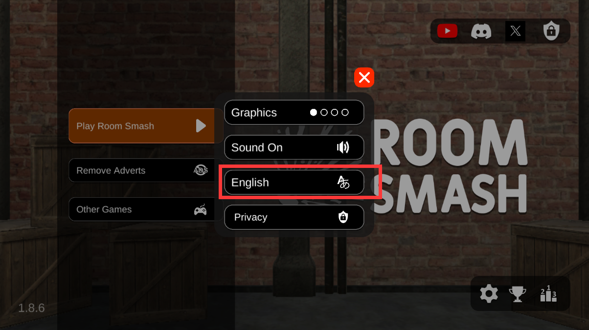Open achievements trophy icon

518,294
